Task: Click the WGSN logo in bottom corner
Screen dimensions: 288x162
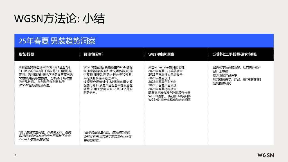Action: [265, 155]
